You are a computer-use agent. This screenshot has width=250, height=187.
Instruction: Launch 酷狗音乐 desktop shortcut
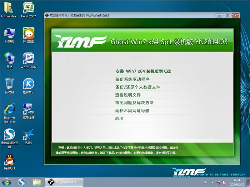coord(28,85)
